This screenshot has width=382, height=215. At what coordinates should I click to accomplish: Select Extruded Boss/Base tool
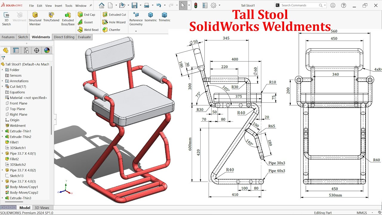click(x=68, y=19)
